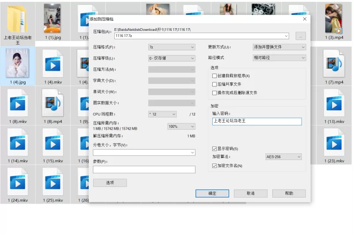Open the yellow folder in the top-left corner
The image size is (353, 235).
point(18,19)
